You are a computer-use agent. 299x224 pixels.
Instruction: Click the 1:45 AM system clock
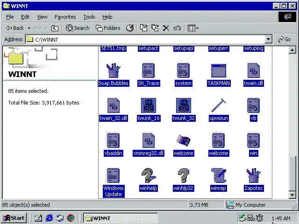click(281, 218)
